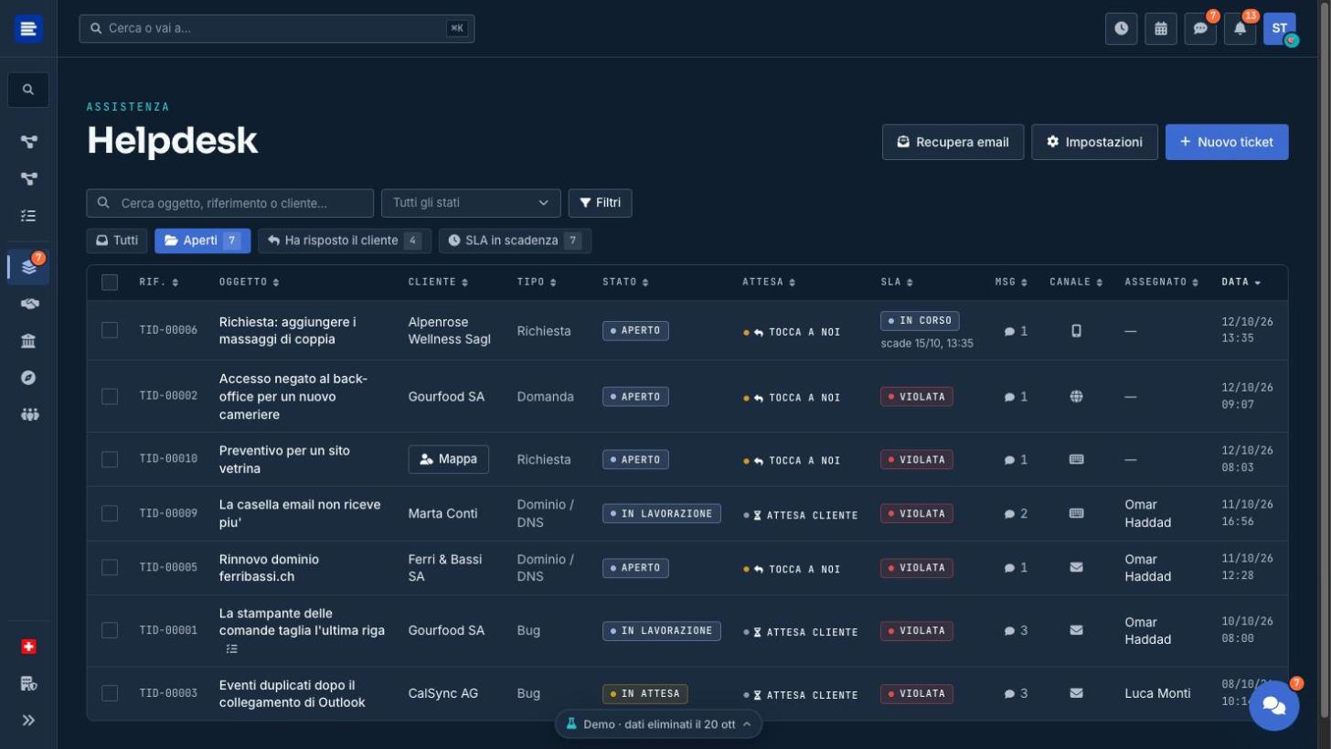Open Impostazioni settings button

pos(1094,142)
